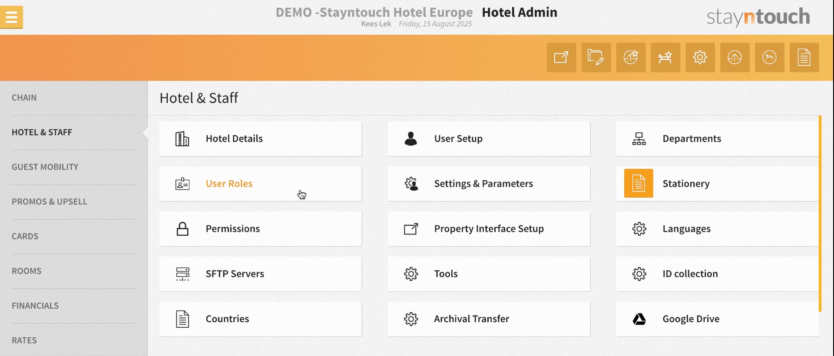This screenshot has width=834, height=356.
Task: Click the orange Stationery document icon
Action: click(639, 183)
